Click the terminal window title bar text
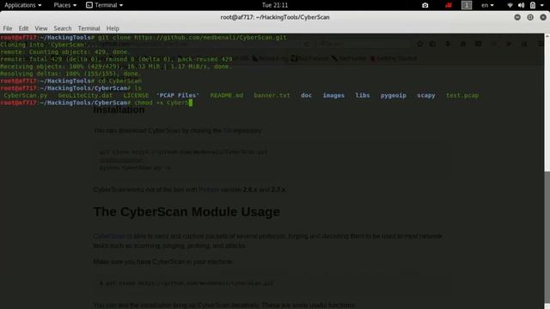Viewport: 550px width, 309px height. point(275,17)
